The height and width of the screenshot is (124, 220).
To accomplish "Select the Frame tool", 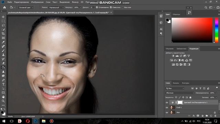I will 3,38.
